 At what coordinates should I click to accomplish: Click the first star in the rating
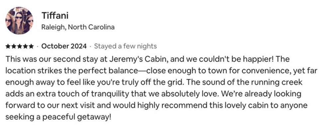pyautogui.click(x=8, y=46)
